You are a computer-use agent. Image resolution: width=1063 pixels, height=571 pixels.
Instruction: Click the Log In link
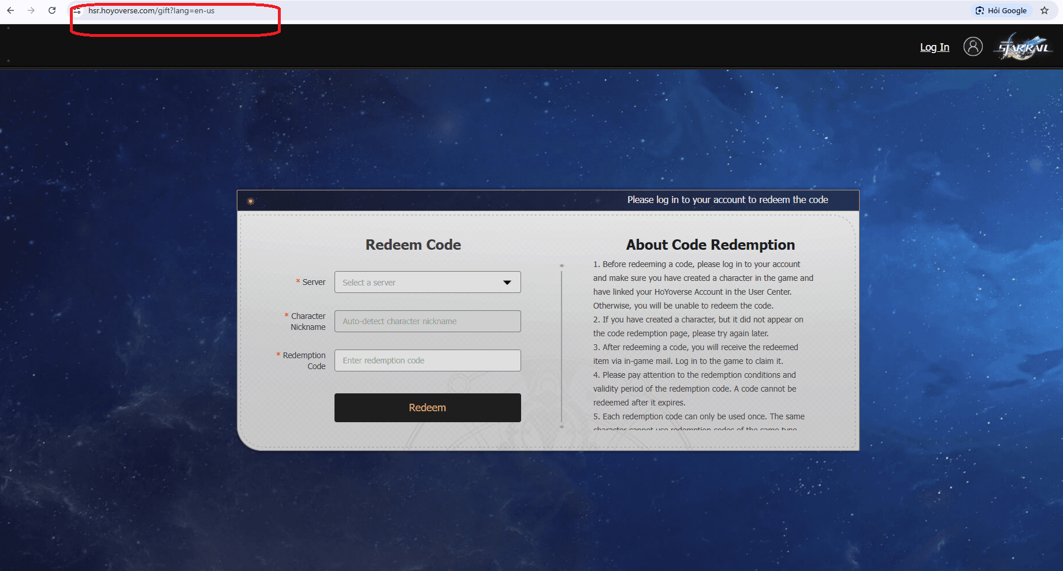coord(934,47)
